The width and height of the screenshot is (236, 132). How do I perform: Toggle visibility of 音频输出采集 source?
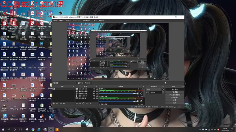(x=94, y=91)
